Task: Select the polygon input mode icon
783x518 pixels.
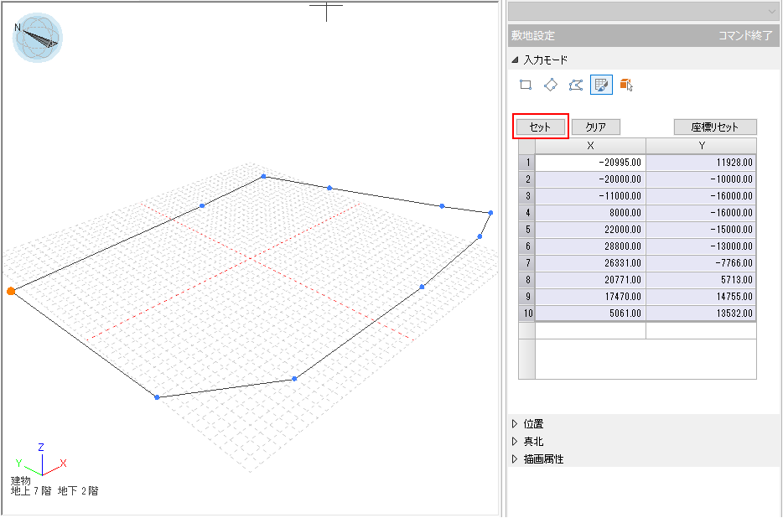Action: [x=575, y=85]
